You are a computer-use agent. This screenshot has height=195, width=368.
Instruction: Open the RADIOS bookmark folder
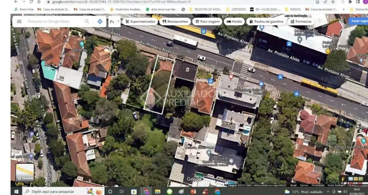click(x=293, y=10)
